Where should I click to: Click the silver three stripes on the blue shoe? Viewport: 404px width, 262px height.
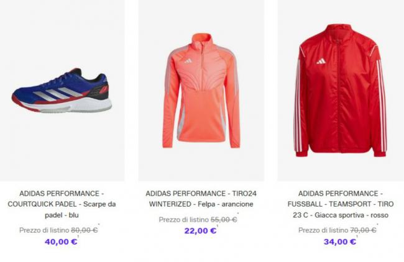58,94
